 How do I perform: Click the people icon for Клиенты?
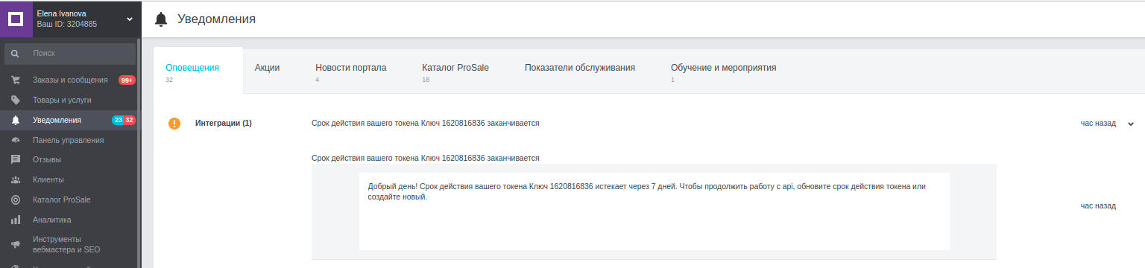coord(16,179)
